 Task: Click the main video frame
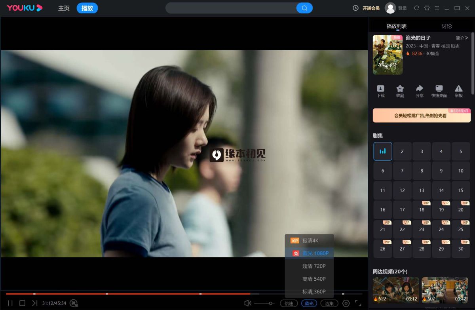pos(184,154)
